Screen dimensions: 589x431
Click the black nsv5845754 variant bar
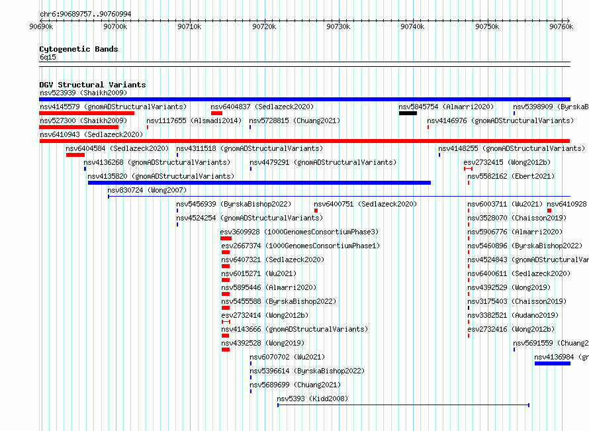408,113
